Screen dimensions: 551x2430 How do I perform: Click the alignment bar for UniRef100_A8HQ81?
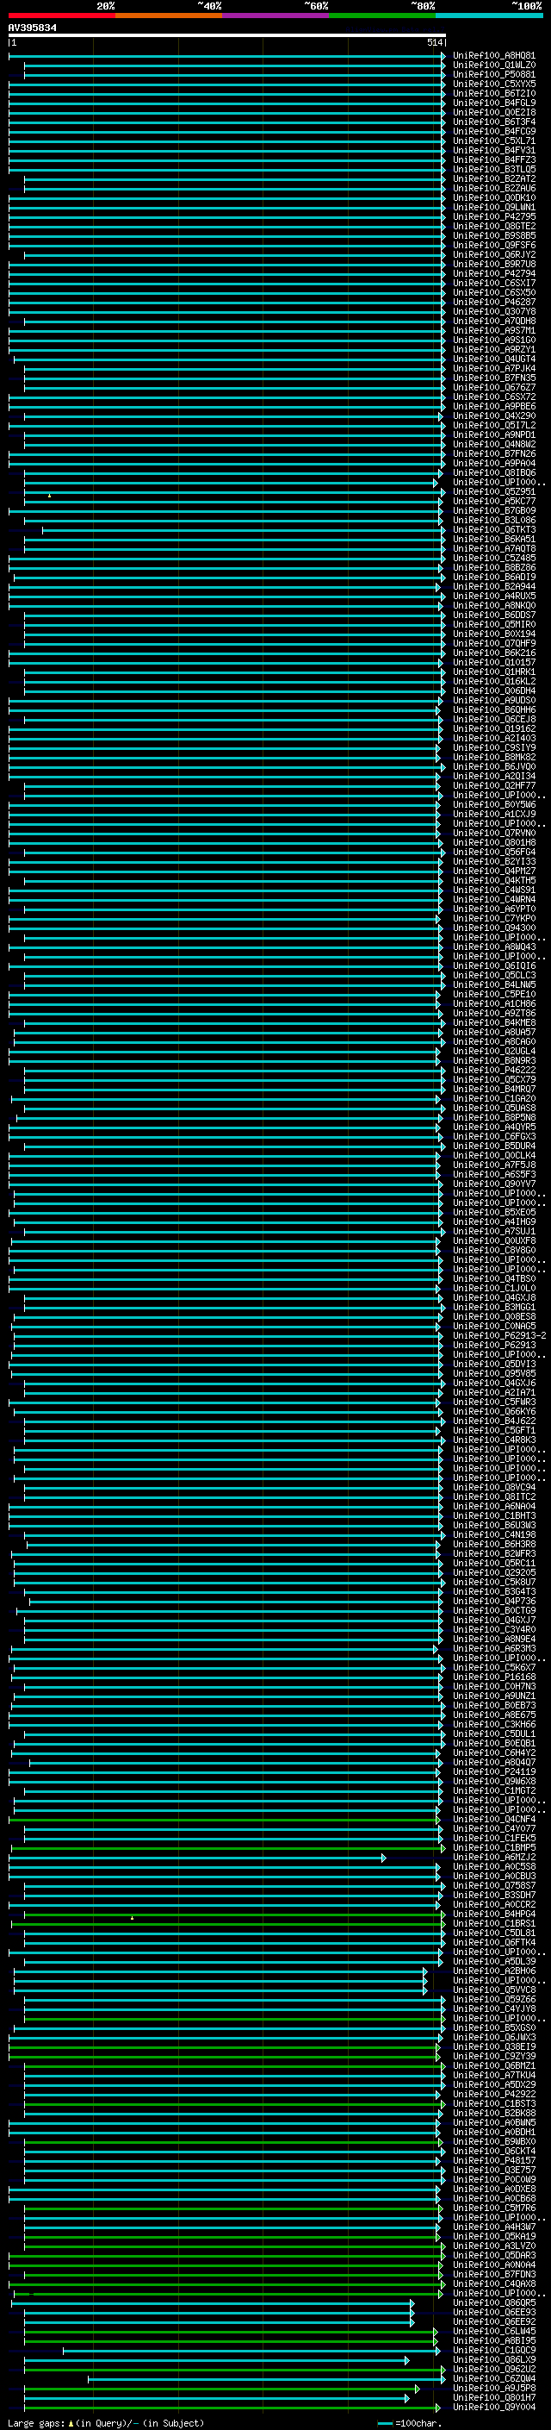pos(227,56)
